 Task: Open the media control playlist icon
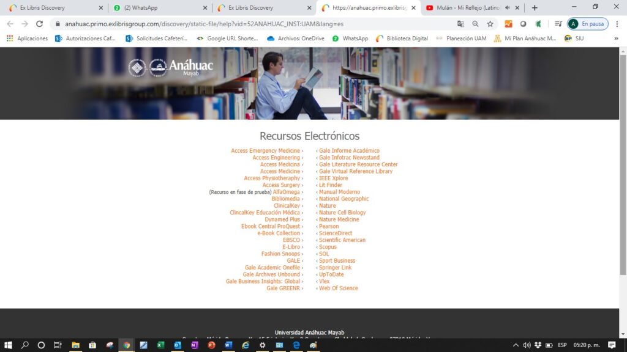click(558, 24)
